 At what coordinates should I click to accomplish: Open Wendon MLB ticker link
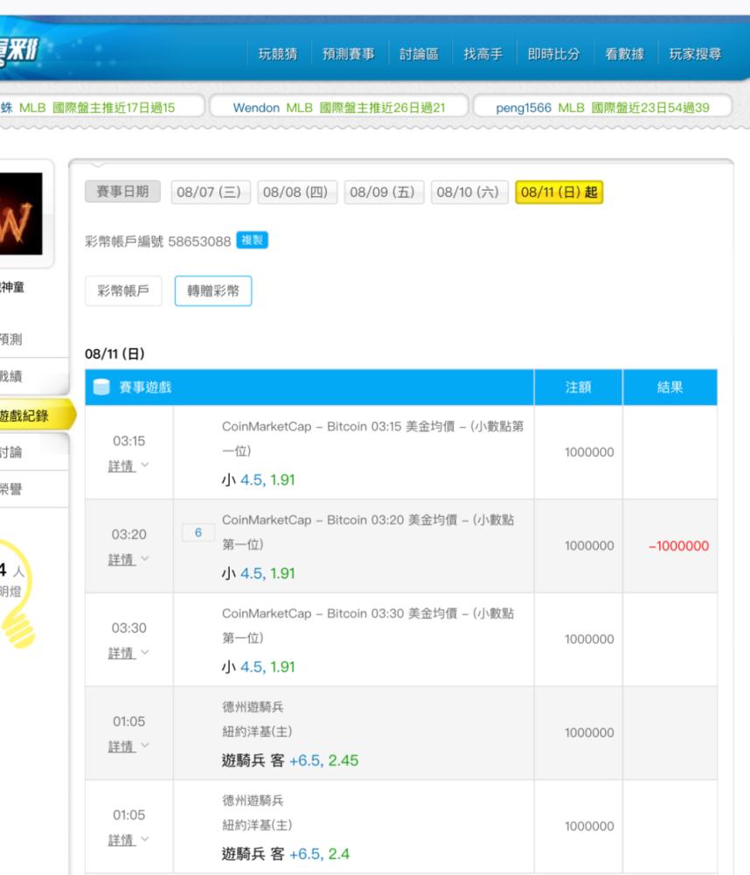338,108
